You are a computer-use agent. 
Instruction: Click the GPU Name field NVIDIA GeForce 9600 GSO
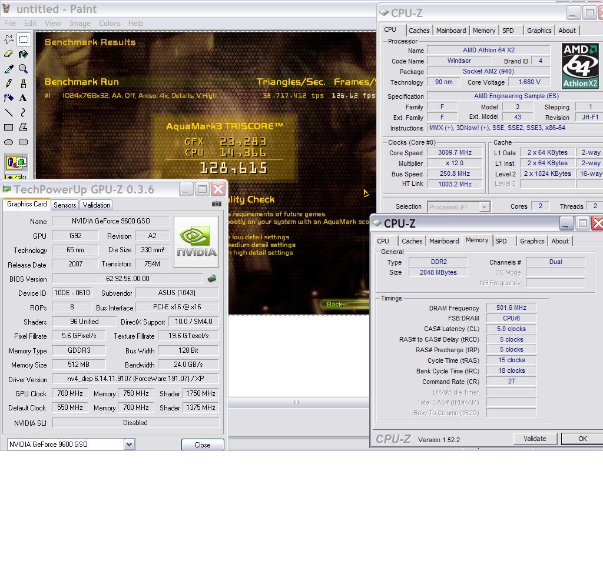[x=111, y=221]
